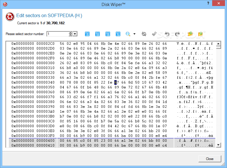Image resolution: width=227 pixels, height=168 pixels.
Task: Open help with the question mark
Action: 208,3
